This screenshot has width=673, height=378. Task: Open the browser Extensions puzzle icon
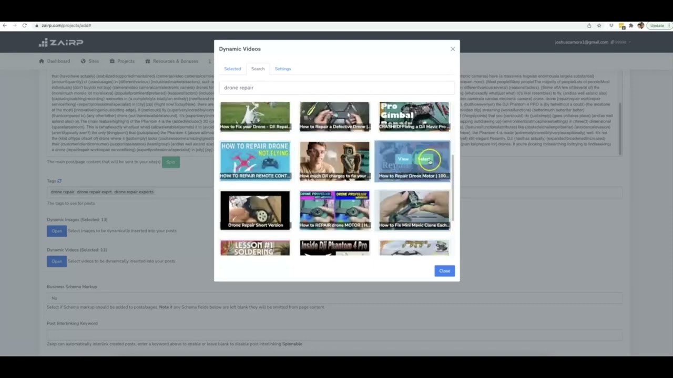[631, 25]
